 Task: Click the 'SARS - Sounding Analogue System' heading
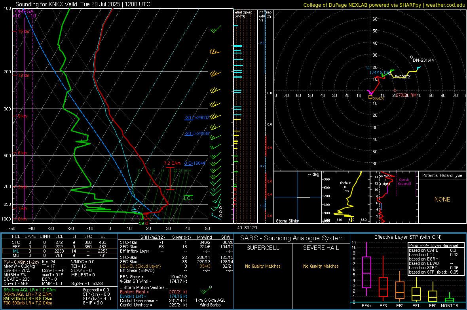[292, 238]
